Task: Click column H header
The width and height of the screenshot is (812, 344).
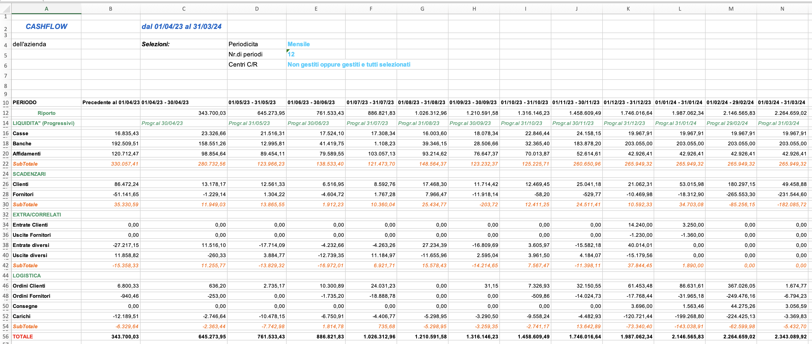Action: (x=474, y=9)
